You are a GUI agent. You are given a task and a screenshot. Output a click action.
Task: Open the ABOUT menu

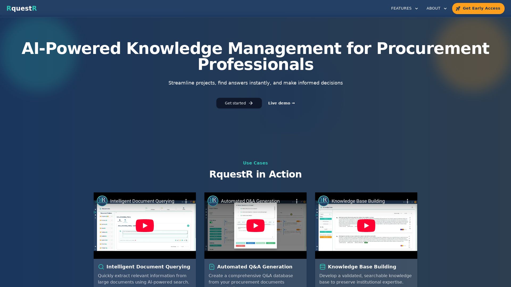(433, 9)
